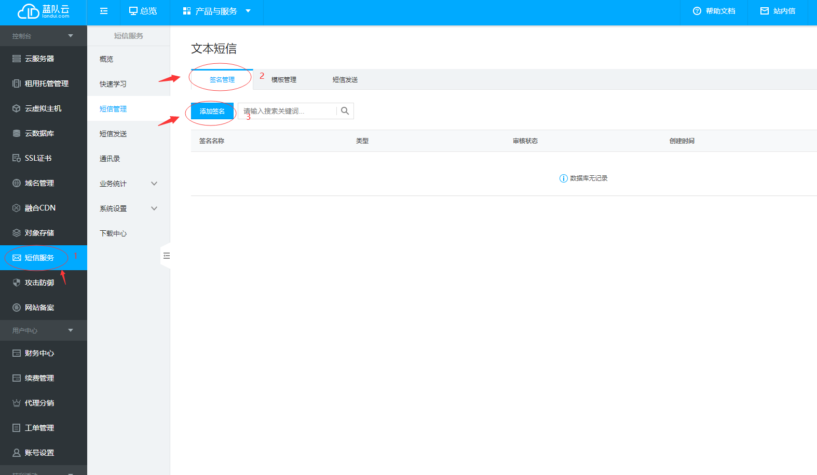Viewport: 817px width, 475px height.
Task: Click the 工单管理 list icon
Action: 17,428
